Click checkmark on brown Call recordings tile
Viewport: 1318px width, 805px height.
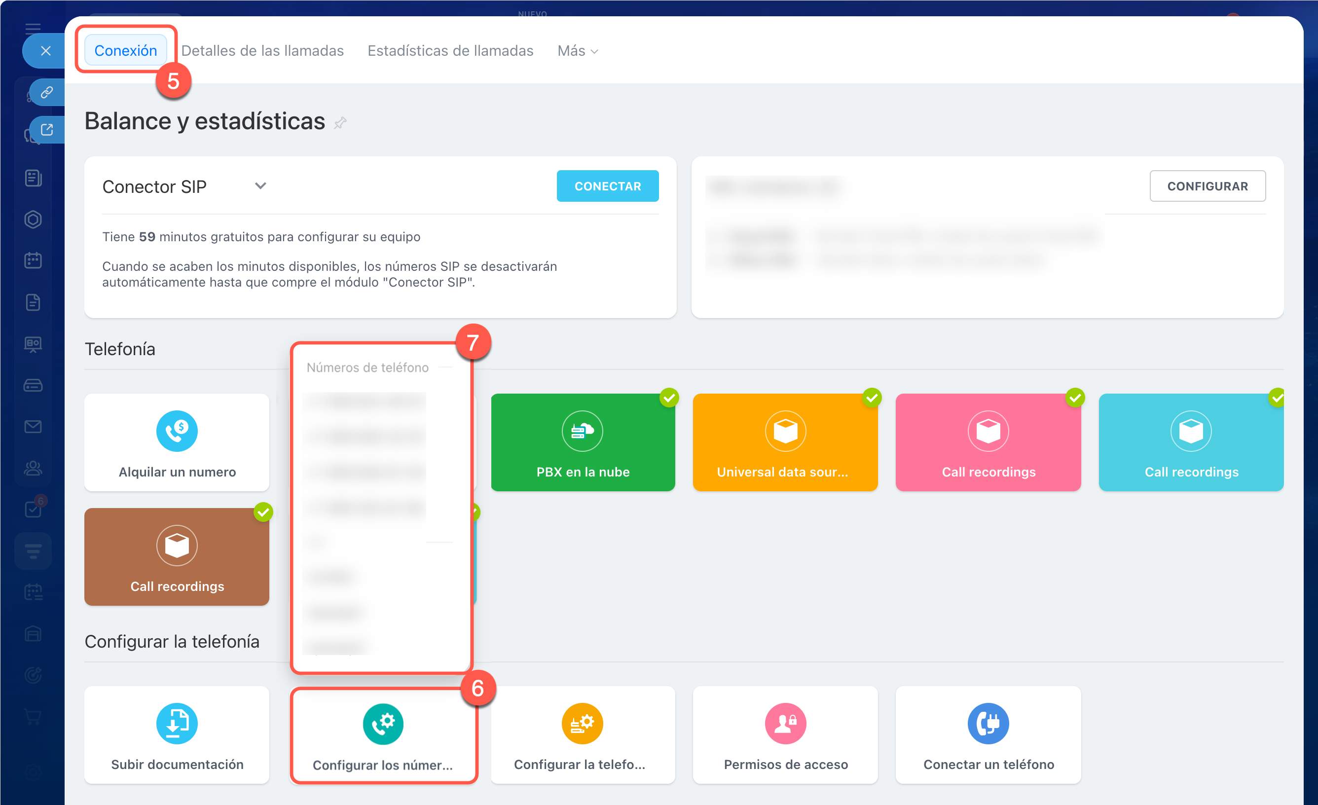(x=263, y=512)
